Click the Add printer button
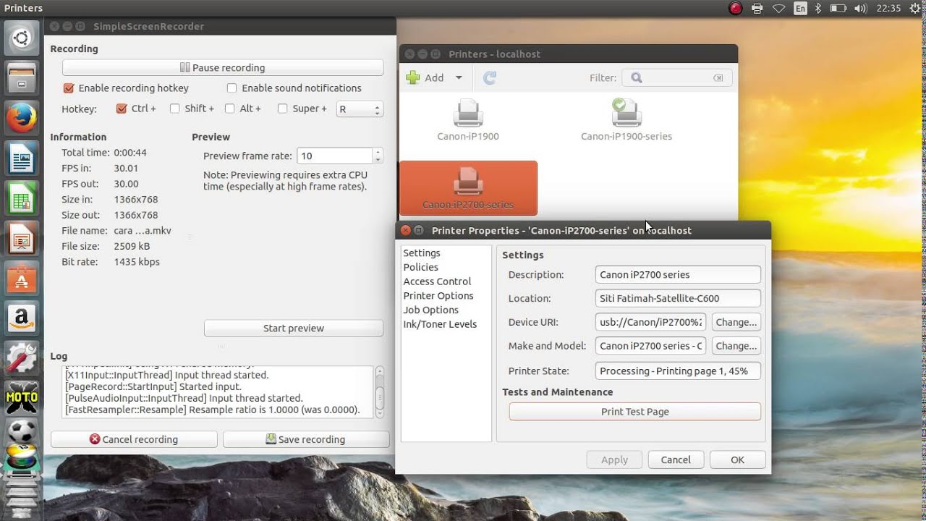Image resolution: width=926 pixels, height=521 pixels. 425,78
